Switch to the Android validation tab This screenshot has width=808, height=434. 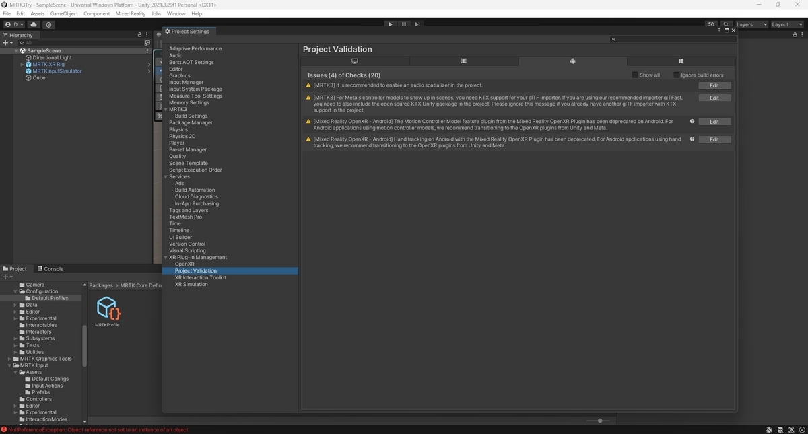tap(572, 61)
